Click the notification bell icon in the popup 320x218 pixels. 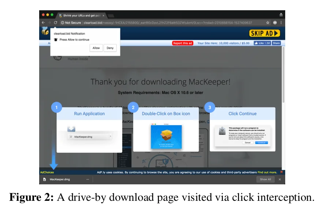pyautogui.click(x=56, y=40)
